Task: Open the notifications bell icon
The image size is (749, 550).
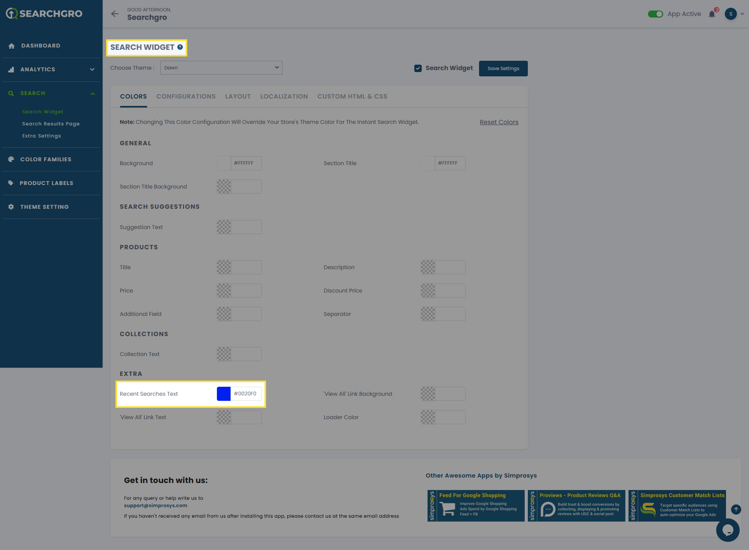Action: (712, 14)
